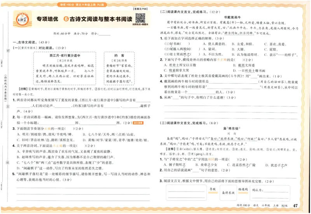Click the top banner "培优100分 语文六年级上册 RJ版"
Screen dimensions: 311x214
(x=82, y=5)
